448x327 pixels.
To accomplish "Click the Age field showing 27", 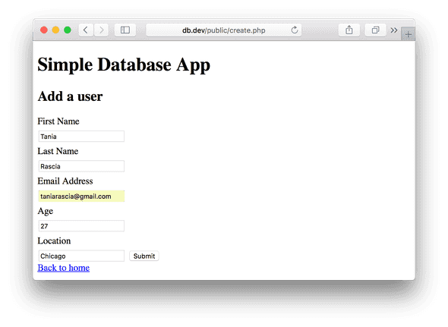I will 81,226.
